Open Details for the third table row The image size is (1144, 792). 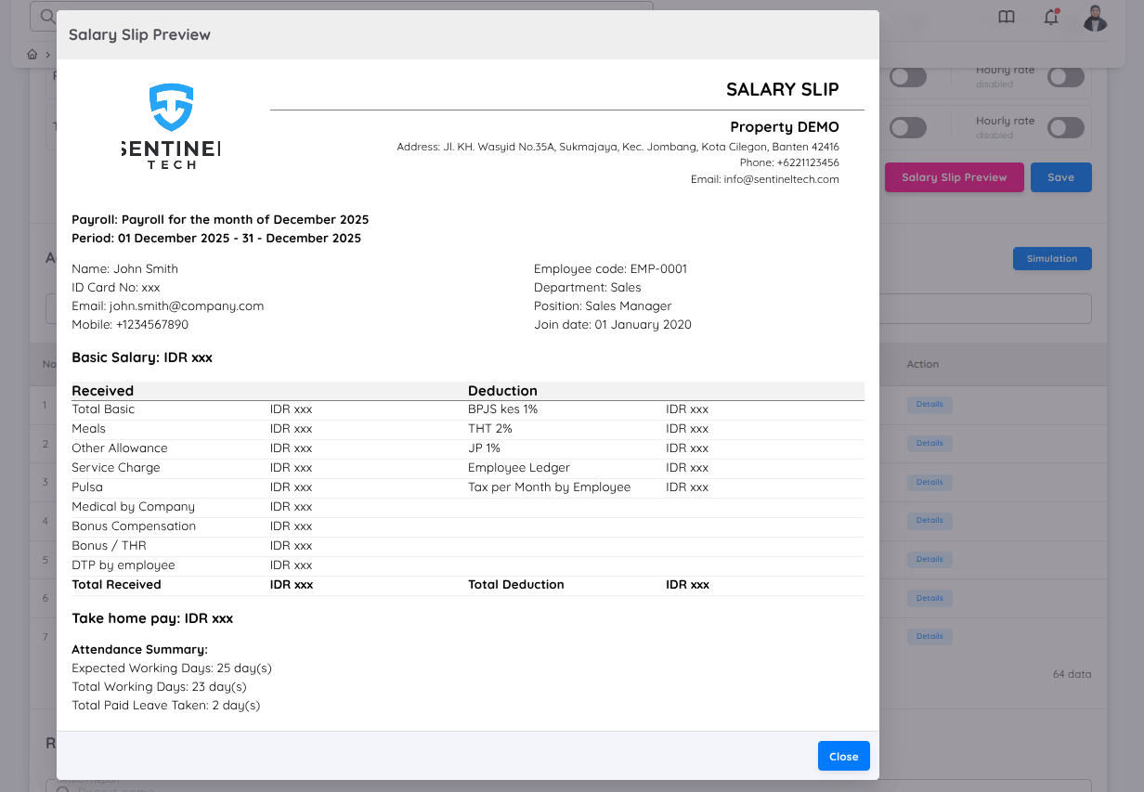tap(929, 482)
